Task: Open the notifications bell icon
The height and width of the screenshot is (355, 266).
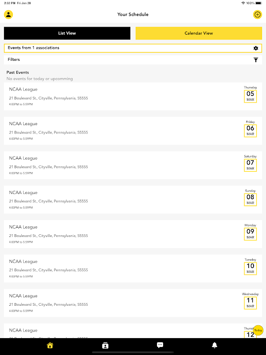Action: point(215,345)
